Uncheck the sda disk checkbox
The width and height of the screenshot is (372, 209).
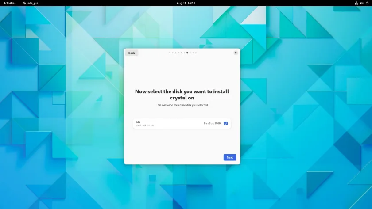pyautogui.click(x=225, y=123)
